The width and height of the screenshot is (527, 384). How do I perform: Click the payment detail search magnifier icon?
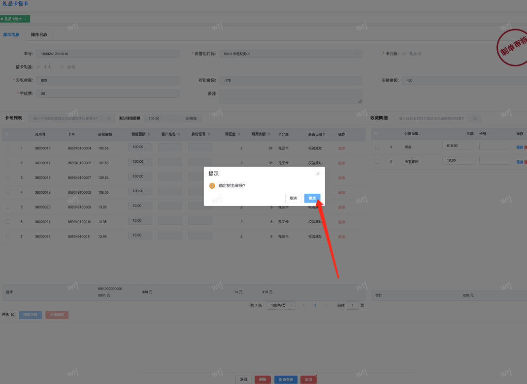[474, 118]
